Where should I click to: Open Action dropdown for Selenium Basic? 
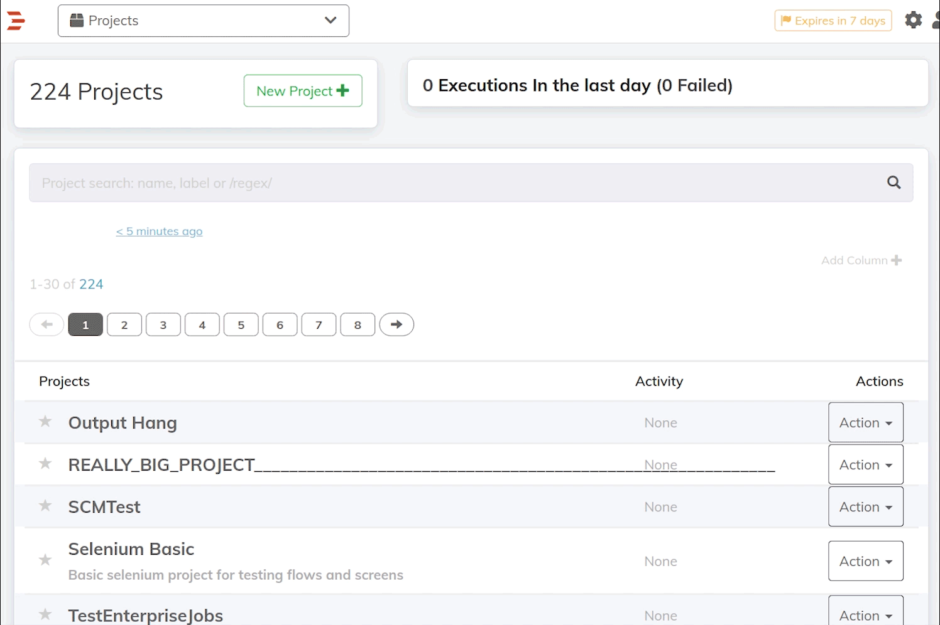pos(866,561)
